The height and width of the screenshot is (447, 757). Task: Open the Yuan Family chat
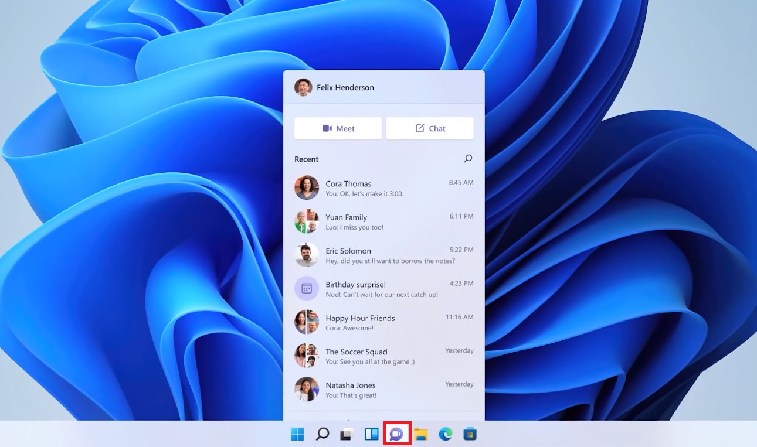click(x=384, y=221)
